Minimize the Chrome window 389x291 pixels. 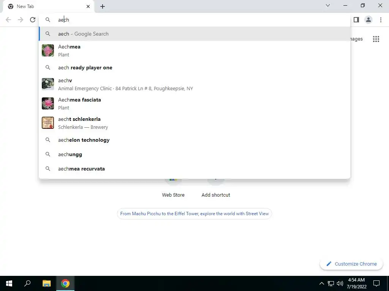(345, 5)
